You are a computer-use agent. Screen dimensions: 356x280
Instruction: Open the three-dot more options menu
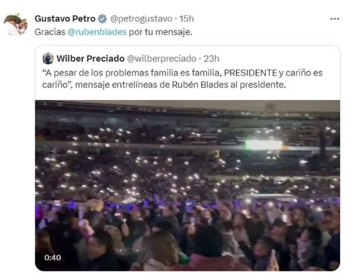tap(335, 18)
